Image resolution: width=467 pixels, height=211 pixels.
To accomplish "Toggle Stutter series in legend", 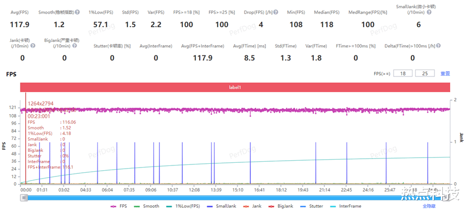I will (x=312, y=206).
